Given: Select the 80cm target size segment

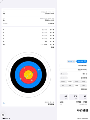Looking at the screenshot, I should (70, 82).
